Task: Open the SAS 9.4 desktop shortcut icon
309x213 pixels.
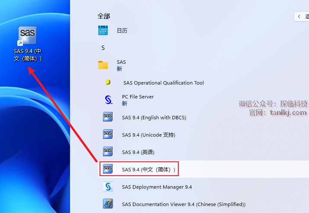Action: pos(27,36)
